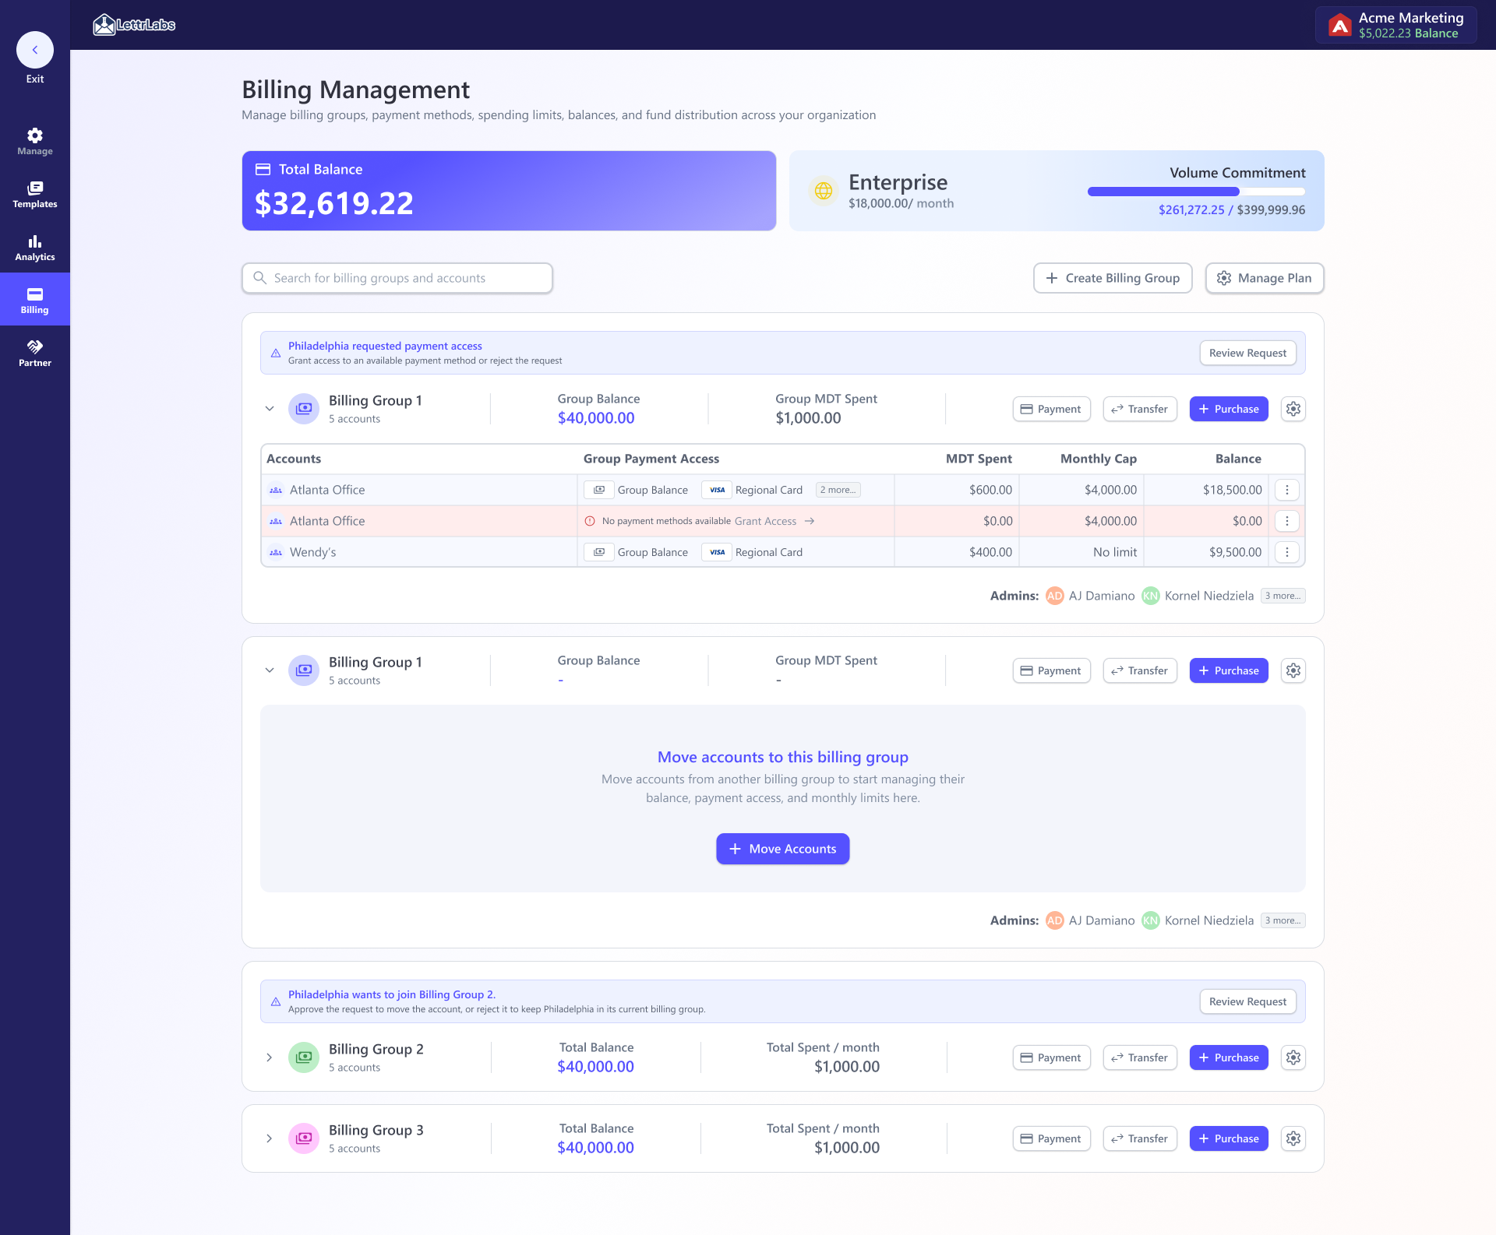Collapse the first Billing Group 1
The width and height of the screenshot is (1496, 1235).
270,409
